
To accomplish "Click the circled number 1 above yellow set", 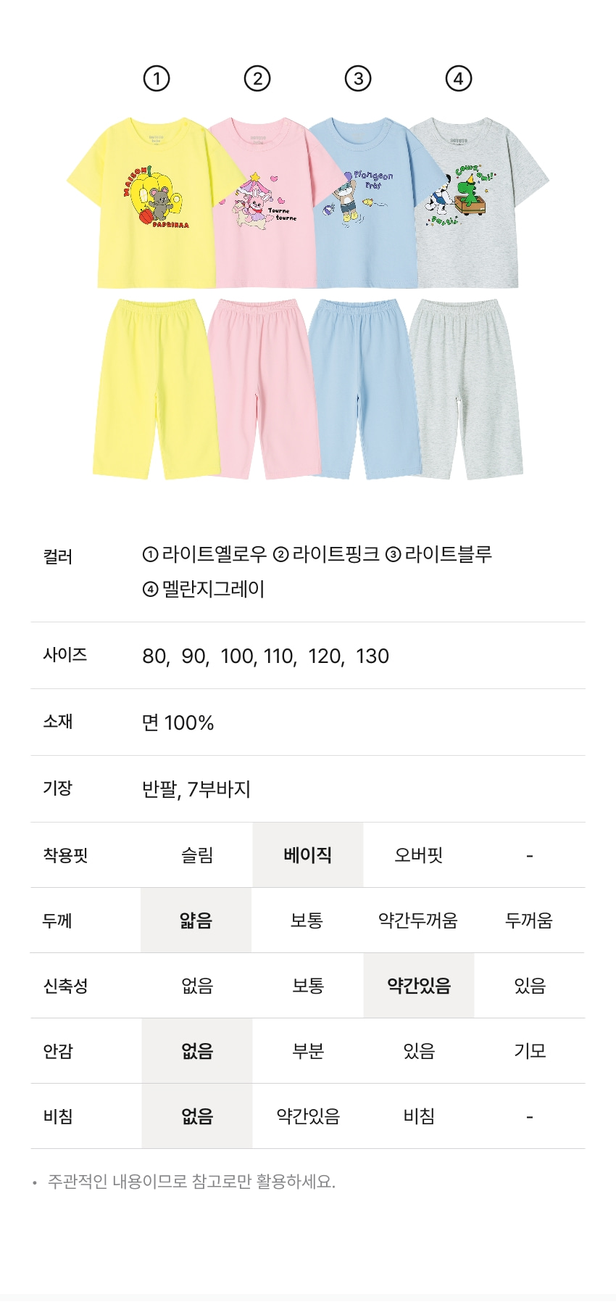I will [x=157, y=78].
